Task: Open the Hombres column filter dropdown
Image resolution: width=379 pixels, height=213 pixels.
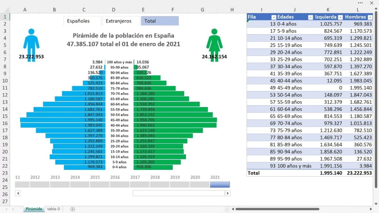Action: [x=370, y=17]
